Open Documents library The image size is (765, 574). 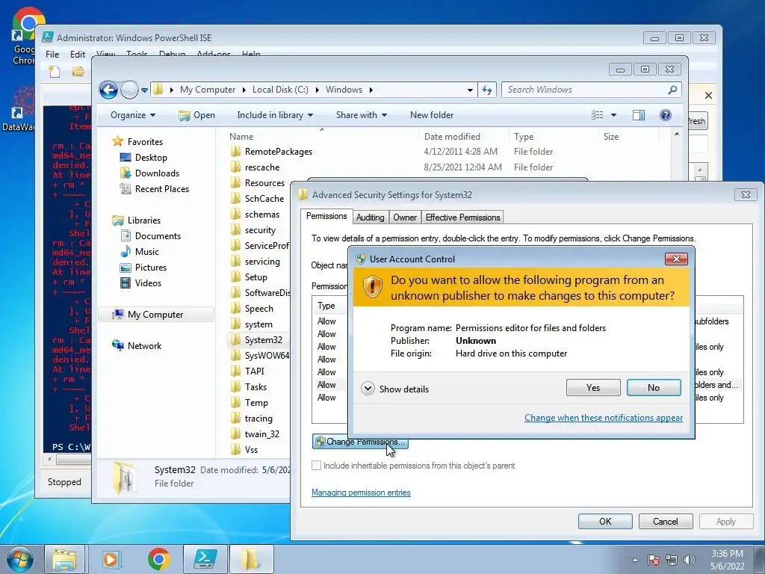(x=158, y=236)
